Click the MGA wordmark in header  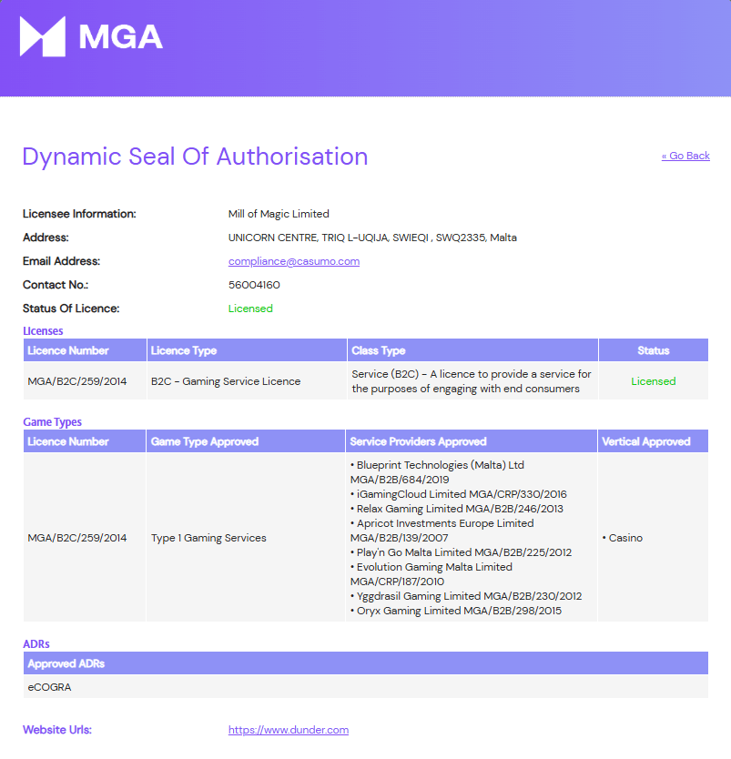click(x=121, y=37)
